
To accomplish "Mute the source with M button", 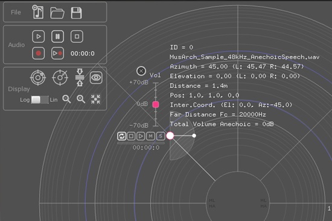I will tap(150, 136).
